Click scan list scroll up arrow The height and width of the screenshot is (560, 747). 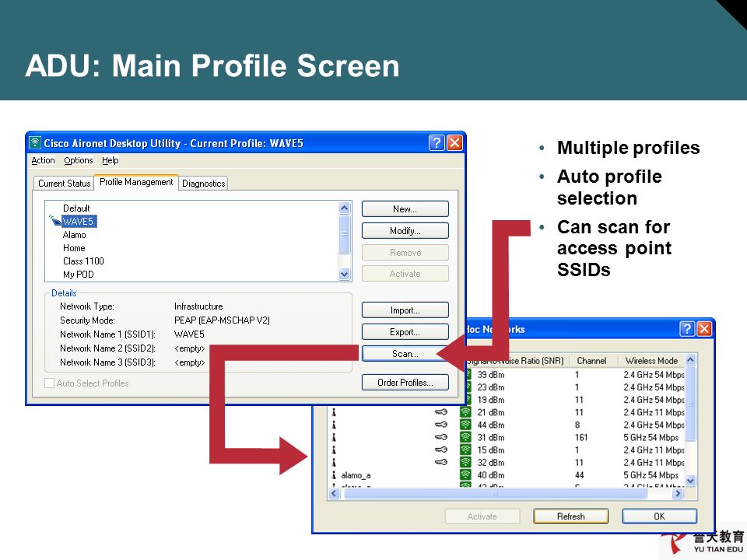(x=690, y=359)
